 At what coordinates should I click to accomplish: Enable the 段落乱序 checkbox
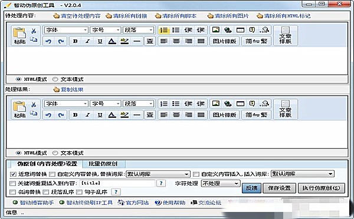pos(46,192)
